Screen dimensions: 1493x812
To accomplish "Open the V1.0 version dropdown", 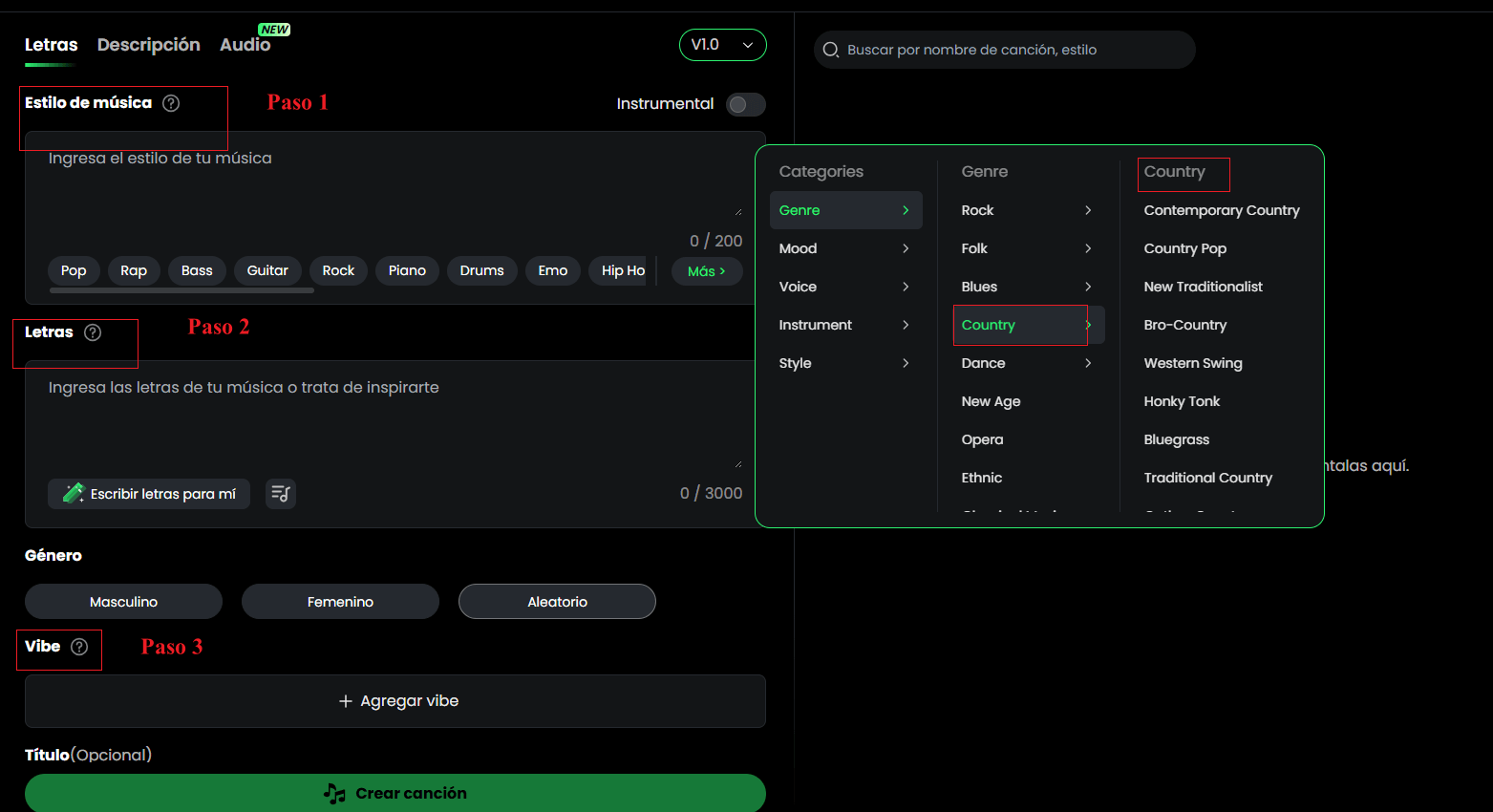I will [722, 45].
